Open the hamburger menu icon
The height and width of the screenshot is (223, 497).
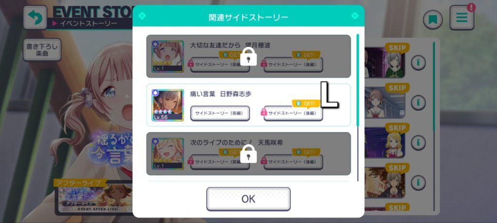462,18
